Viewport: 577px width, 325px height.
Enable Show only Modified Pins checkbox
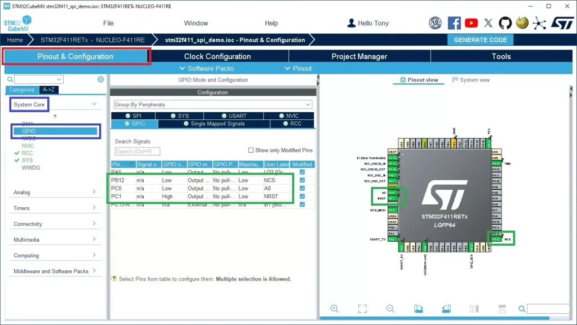click(251, 150)
